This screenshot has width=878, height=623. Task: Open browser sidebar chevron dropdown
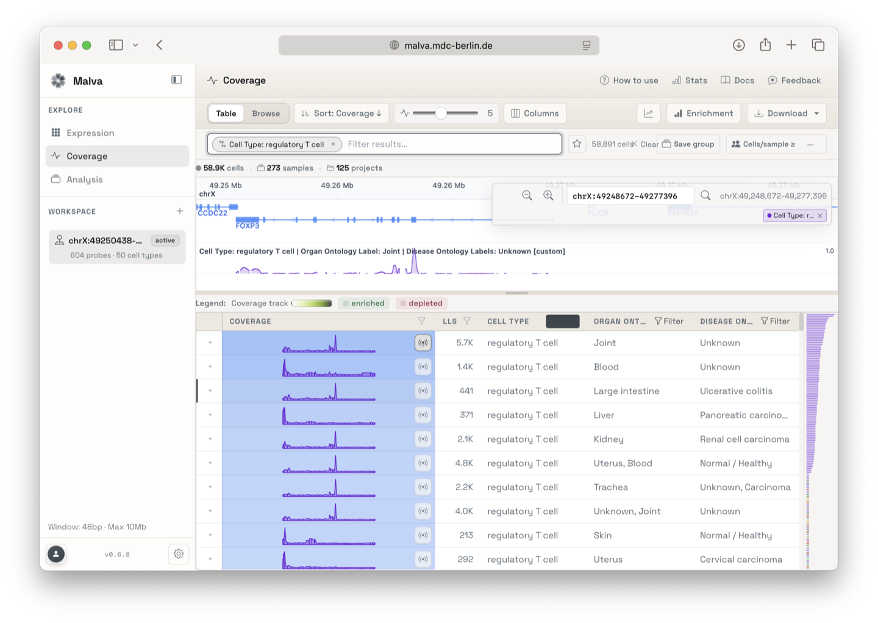pos(135,44)
